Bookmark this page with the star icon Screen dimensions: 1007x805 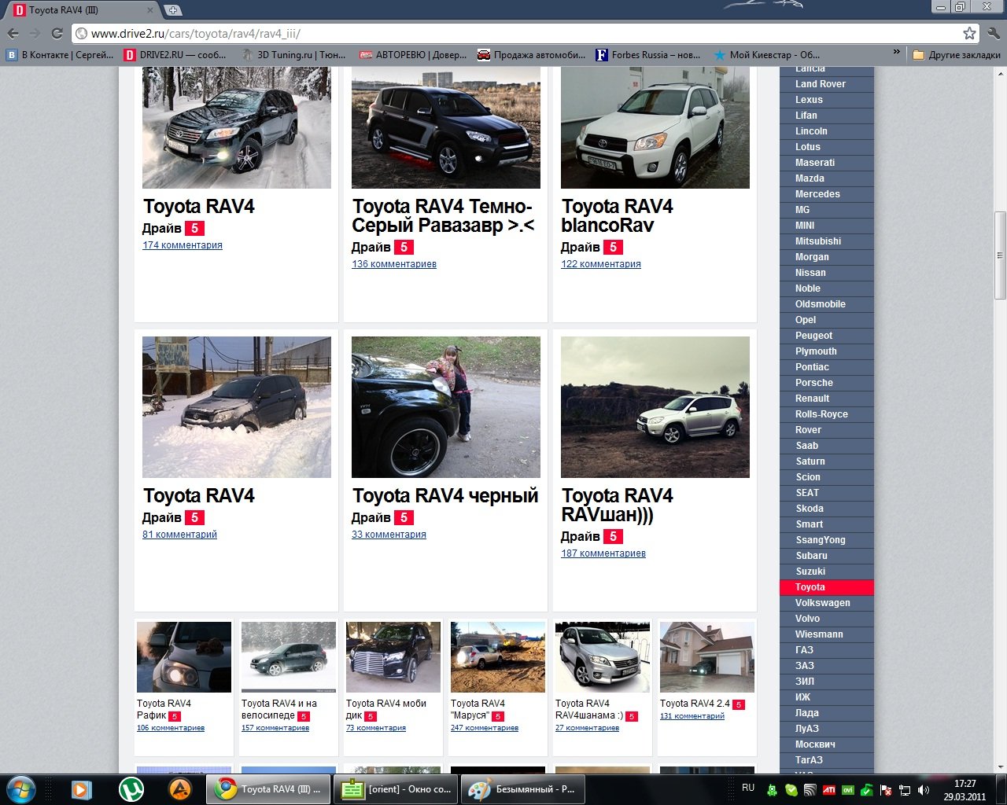(x=969, y=33)
